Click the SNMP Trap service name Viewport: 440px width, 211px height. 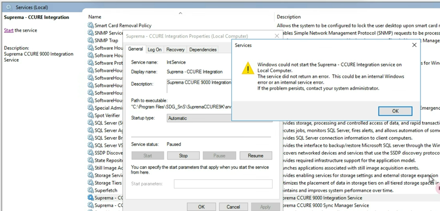tap(106, 40)
